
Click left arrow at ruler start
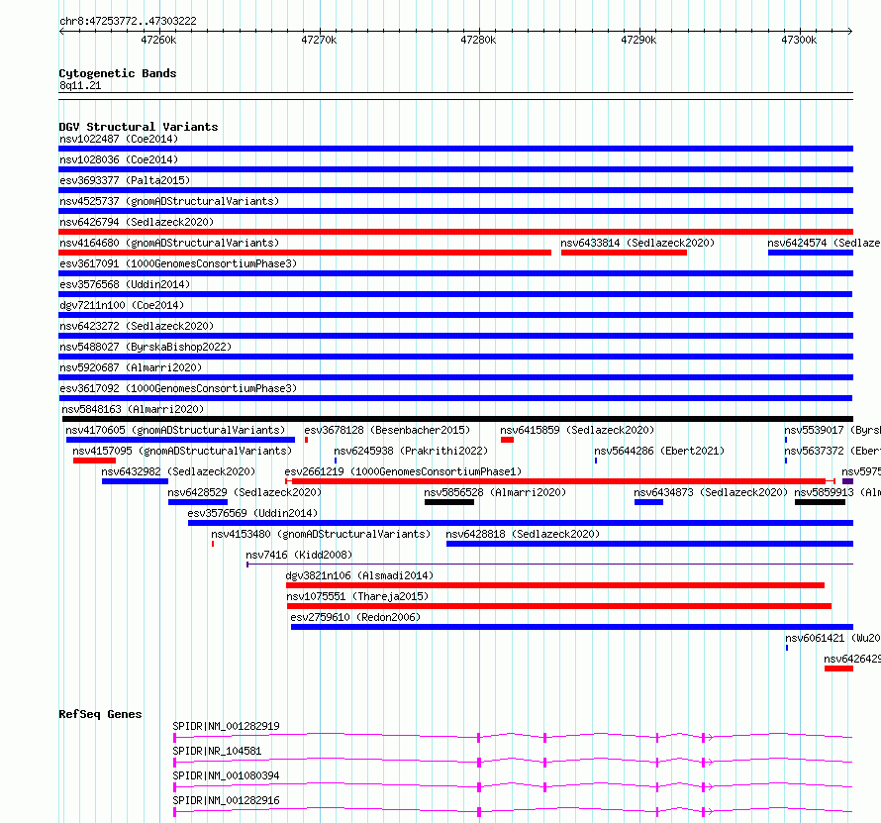coord(61,31)
